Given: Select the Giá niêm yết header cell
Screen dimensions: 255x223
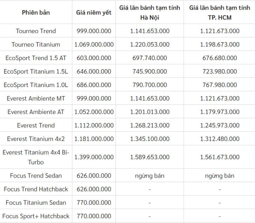Looking at the screenshot, I should tap(94, 12).
